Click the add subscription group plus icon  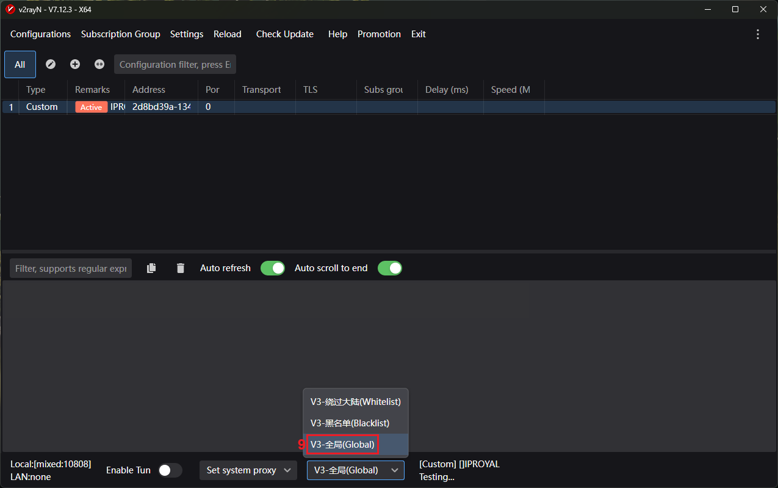coord(75,64)
